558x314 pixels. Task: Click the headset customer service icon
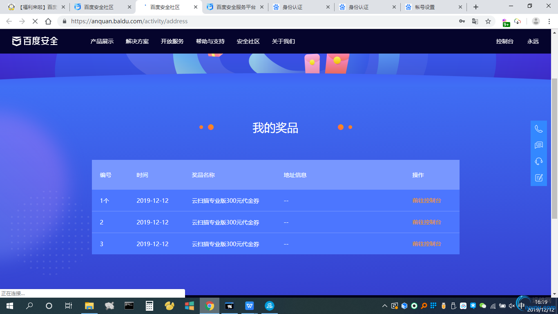[539, 161]
